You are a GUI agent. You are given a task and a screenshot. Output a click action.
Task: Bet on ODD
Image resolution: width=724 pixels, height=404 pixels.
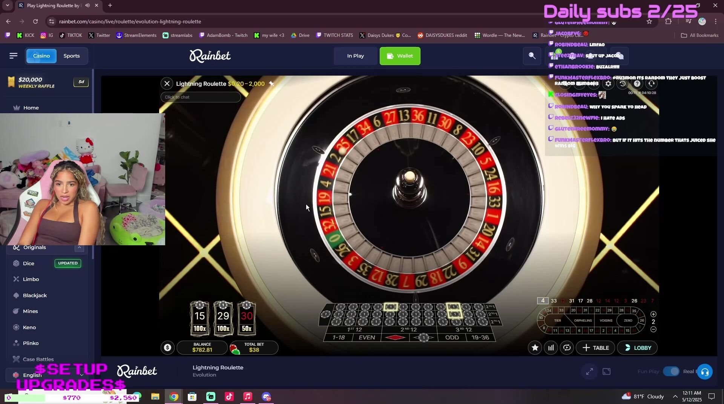tap(452, 337)
